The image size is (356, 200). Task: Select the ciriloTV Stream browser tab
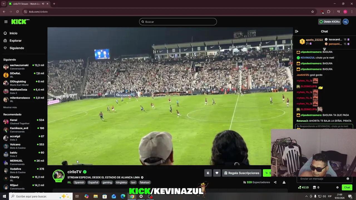click(27, 4)
